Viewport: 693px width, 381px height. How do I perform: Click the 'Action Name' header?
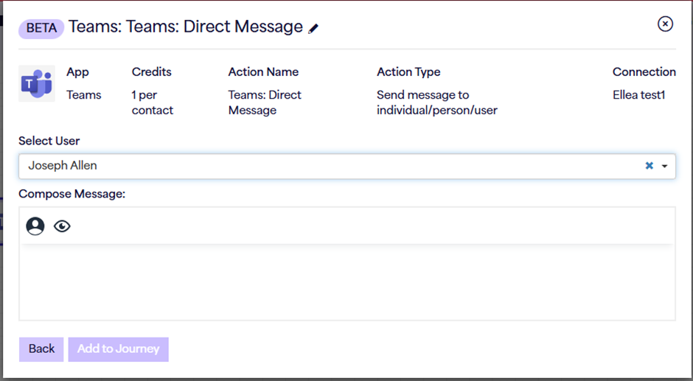click(x=263, y=72)
